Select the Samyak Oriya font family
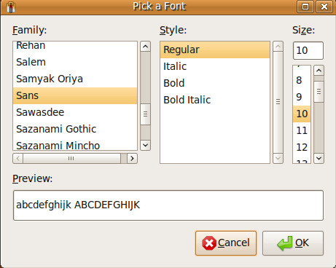Screen dimensions: 336x268 [75, 79]
